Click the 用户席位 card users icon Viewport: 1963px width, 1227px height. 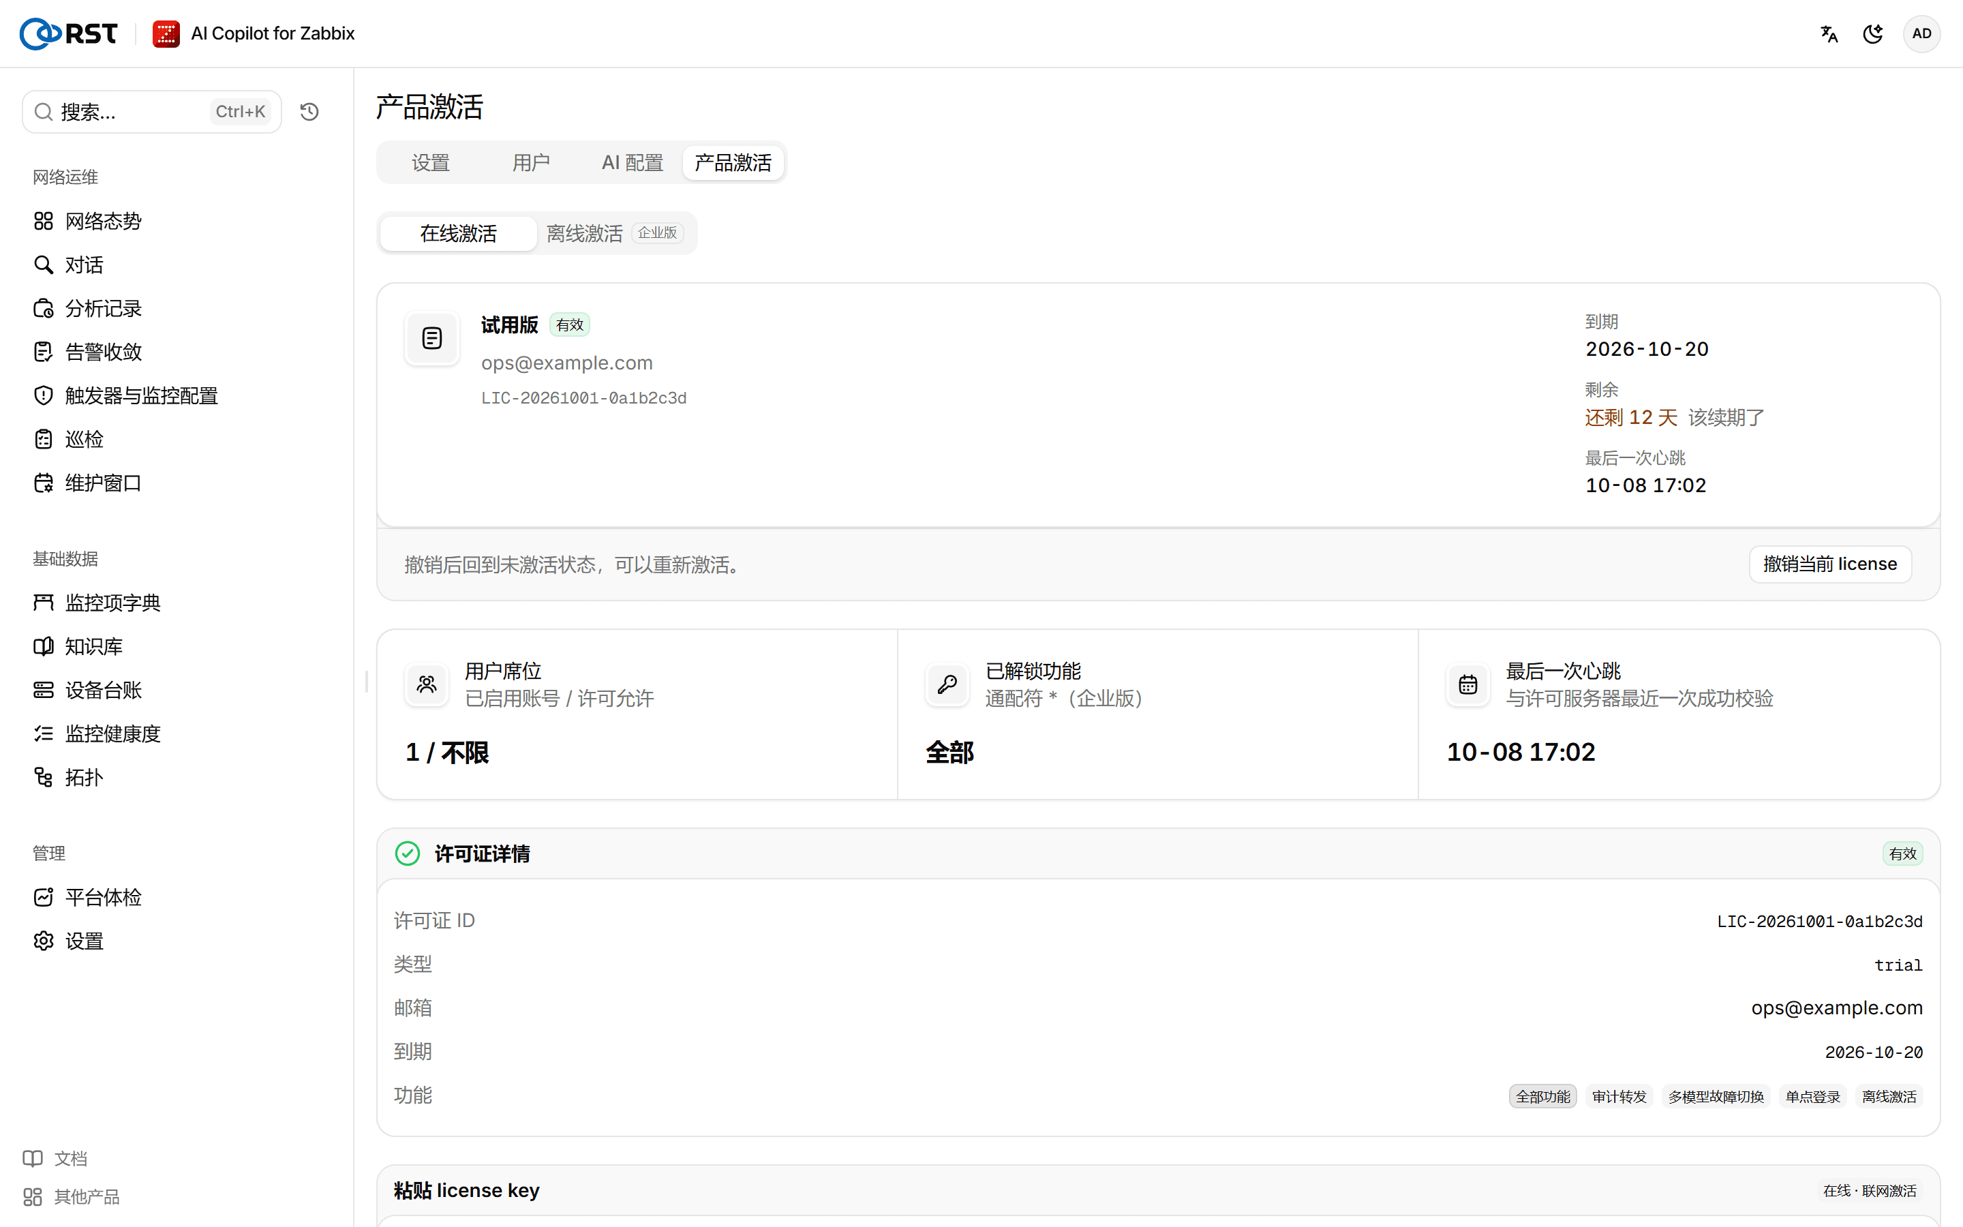427,684
